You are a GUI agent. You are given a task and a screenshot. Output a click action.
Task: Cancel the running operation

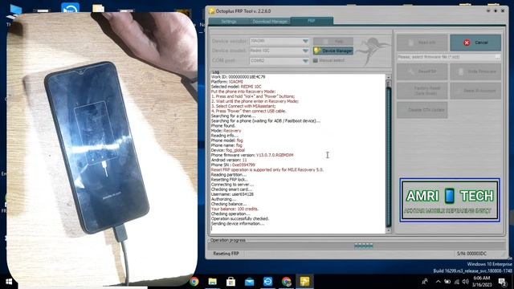click(475, 43)
